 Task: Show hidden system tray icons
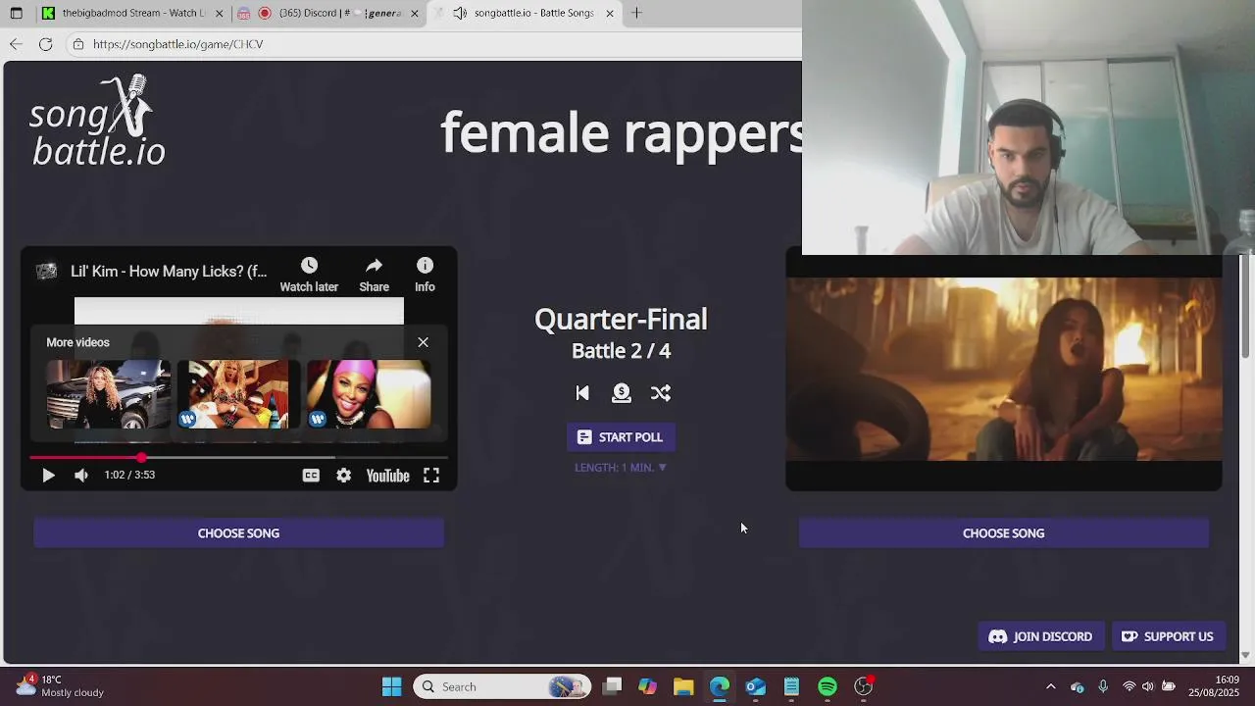(1051, 686)
